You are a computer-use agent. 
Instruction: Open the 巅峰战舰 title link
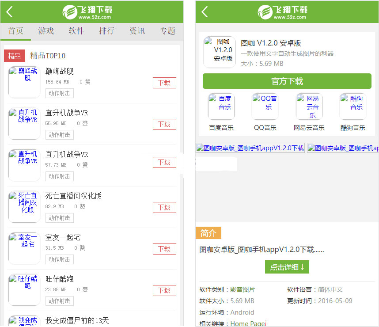point(60,71)
